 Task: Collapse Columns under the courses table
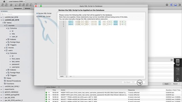pyautogui.click(x=7, y=28)
